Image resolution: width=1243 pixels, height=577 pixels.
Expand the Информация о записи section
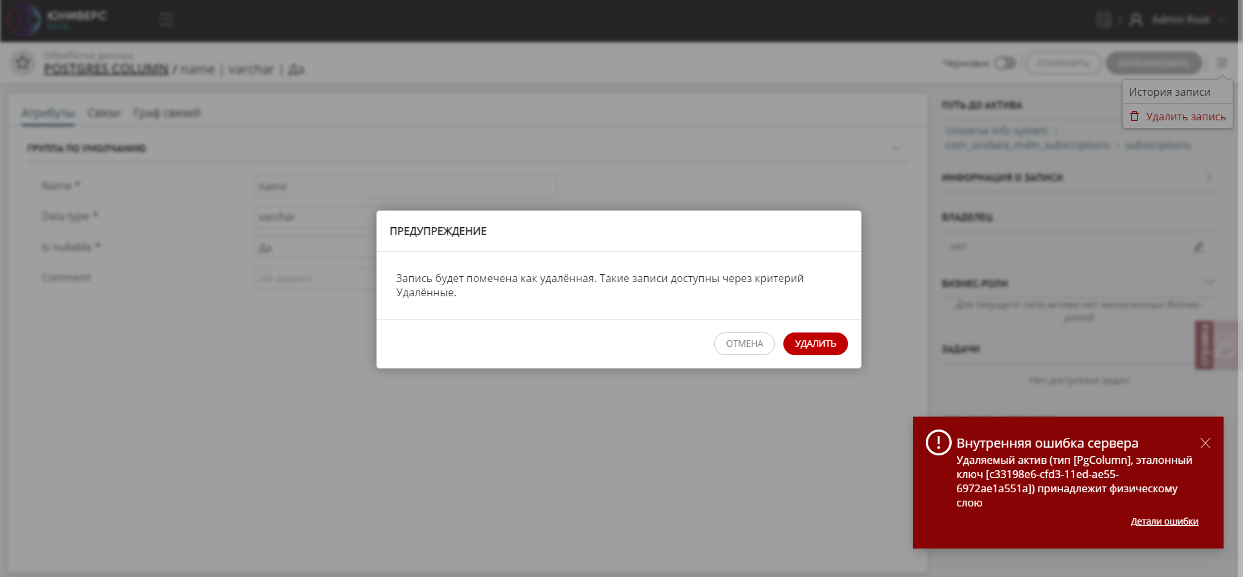[1209, 177]
